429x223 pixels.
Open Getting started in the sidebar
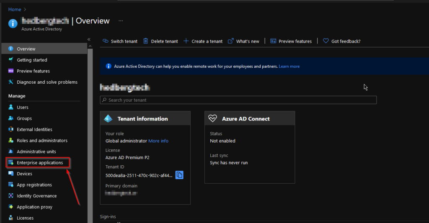click(x=44, y=60)
